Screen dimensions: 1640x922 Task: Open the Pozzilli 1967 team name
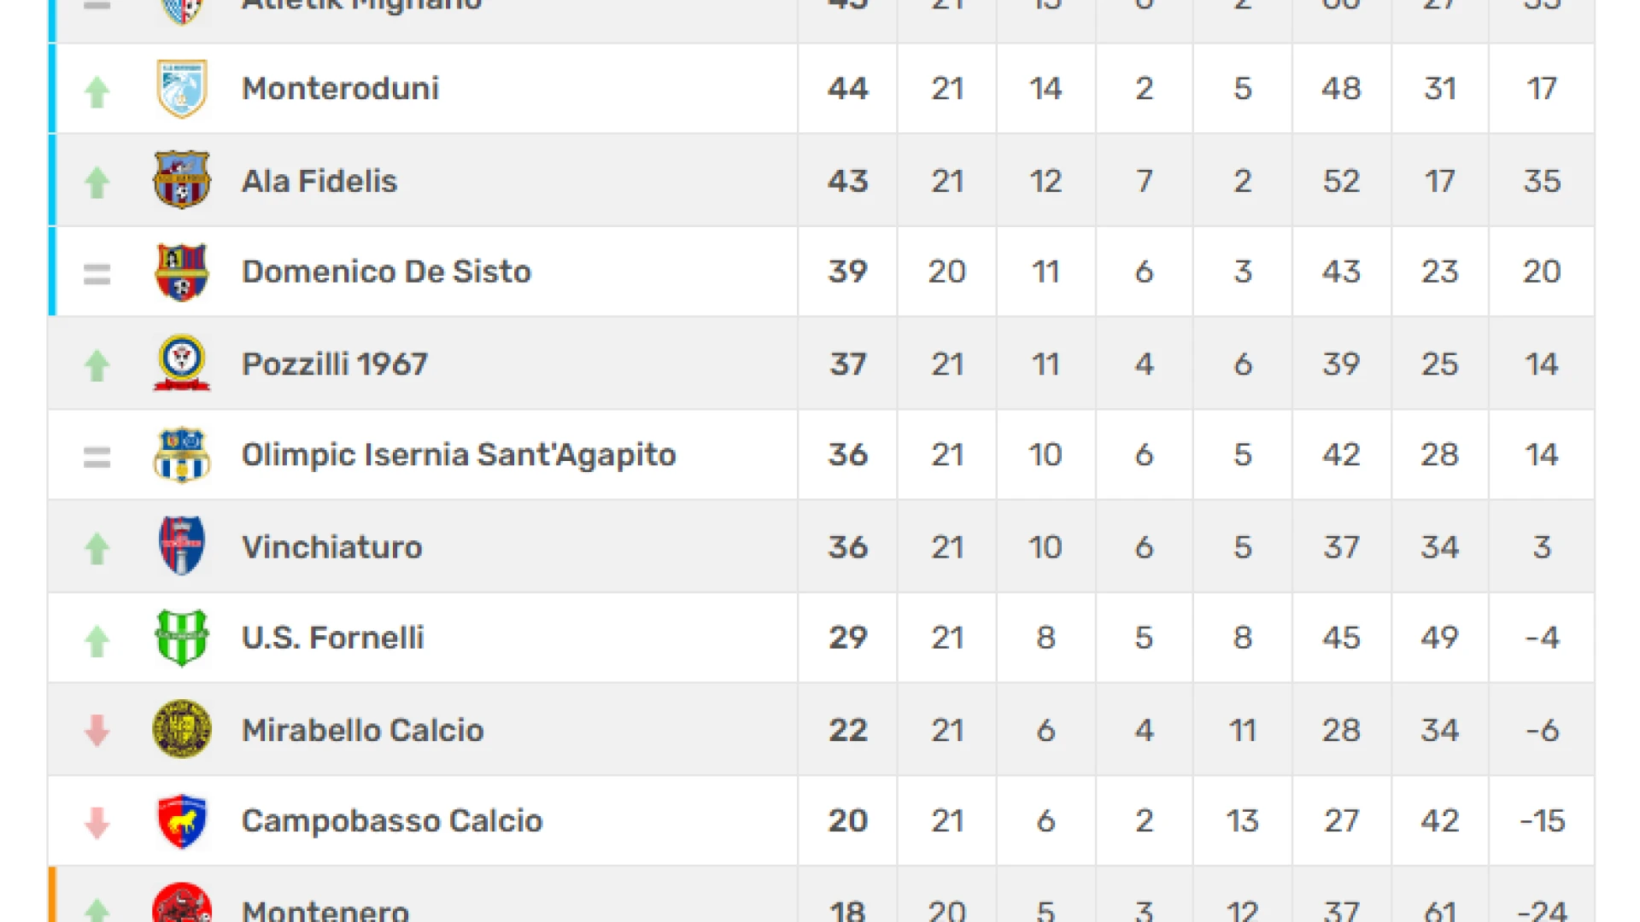[x=335, y=365]
